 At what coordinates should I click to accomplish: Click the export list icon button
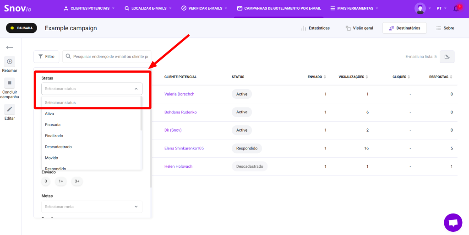447,57
